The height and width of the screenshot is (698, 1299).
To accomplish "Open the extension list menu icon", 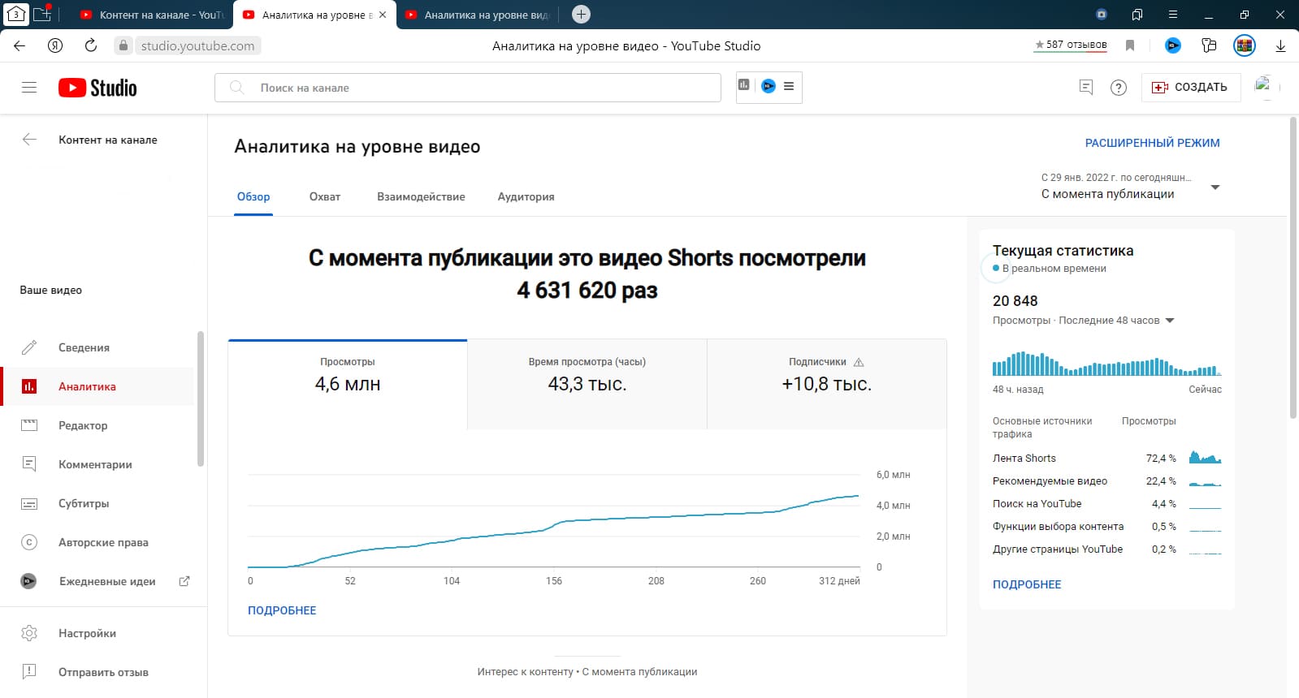I will 789,86.
